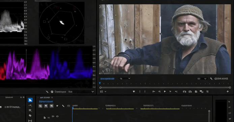Select the Razor tool
The width and height of the screenshot is (234, 122).
tap(30, 116)
